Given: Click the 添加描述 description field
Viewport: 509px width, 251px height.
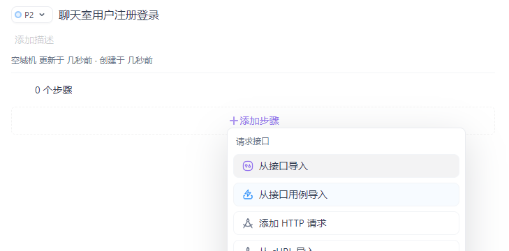Looking at the screenshot, I should pos(34,40).
